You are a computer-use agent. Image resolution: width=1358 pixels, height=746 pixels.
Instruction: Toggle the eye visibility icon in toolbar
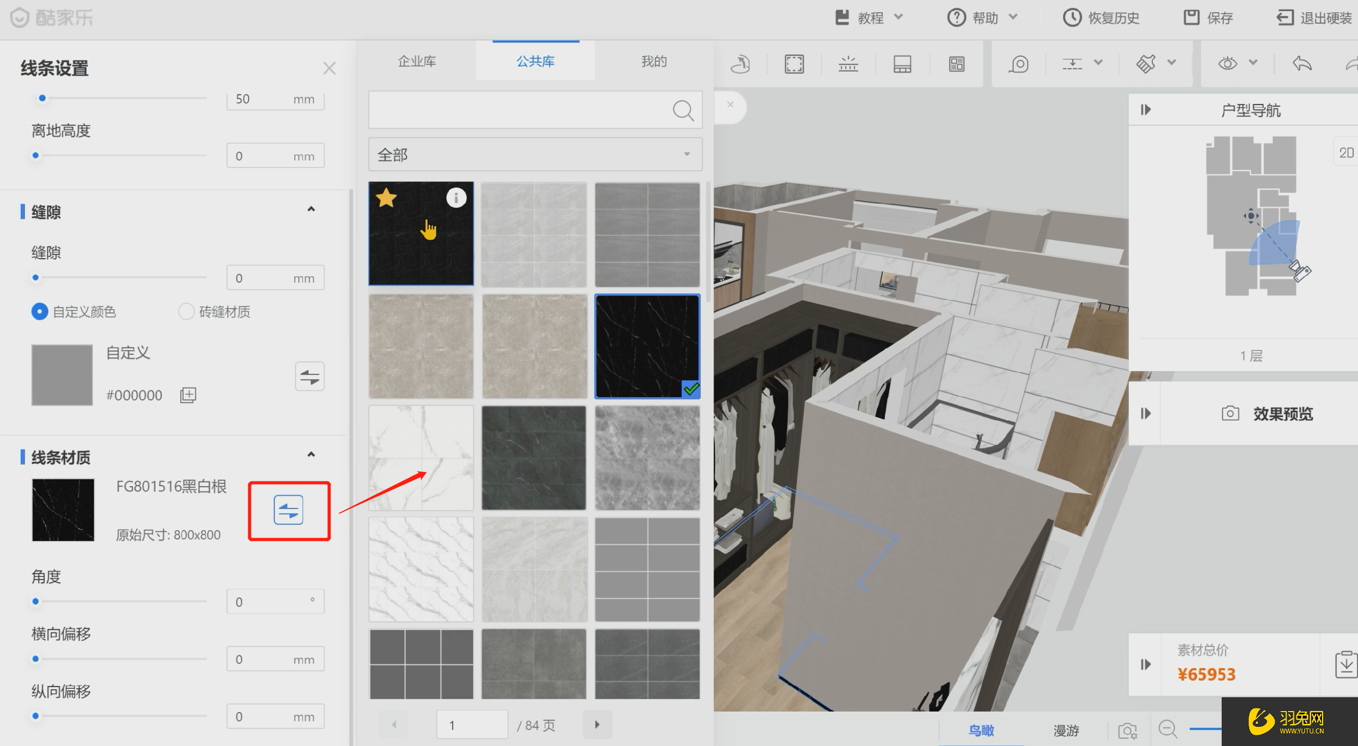pyautogui.click(x=1228, y=64)
